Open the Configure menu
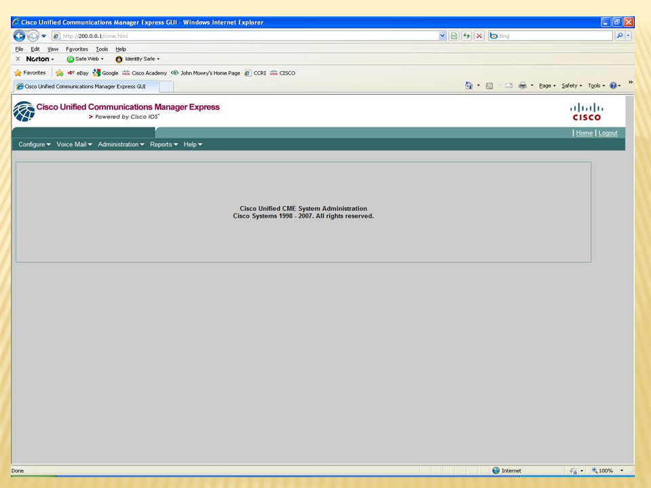 35,144
